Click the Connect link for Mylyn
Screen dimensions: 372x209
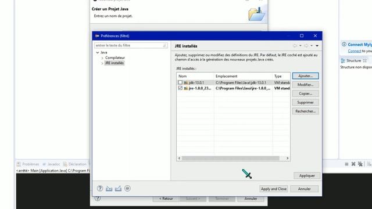pyautogui.click(x=355, y=51)
